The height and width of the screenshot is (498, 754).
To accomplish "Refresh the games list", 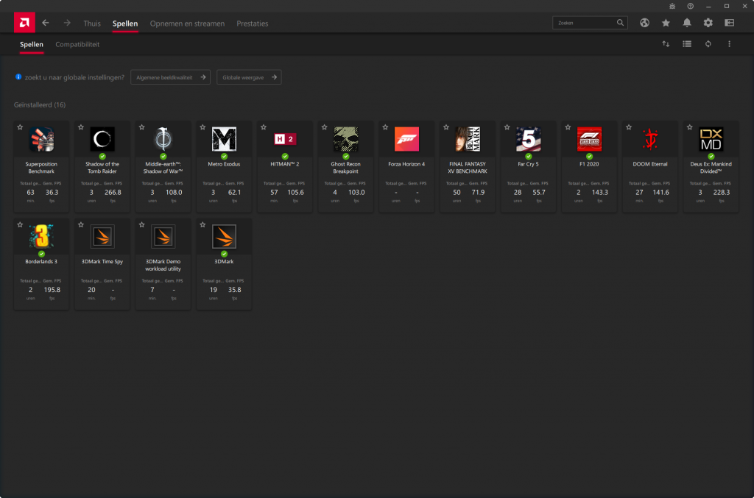I will [x=708, y=43].
